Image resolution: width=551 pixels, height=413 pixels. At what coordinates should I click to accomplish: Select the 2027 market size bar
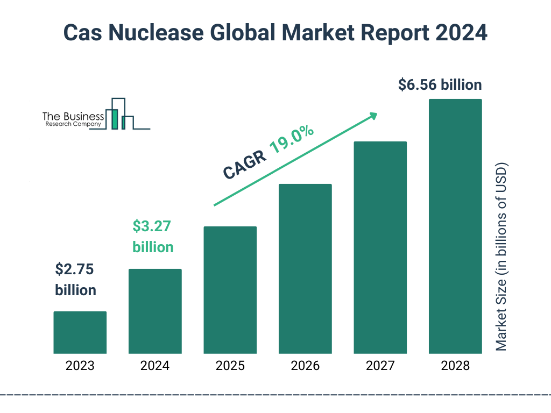(380, 247)
